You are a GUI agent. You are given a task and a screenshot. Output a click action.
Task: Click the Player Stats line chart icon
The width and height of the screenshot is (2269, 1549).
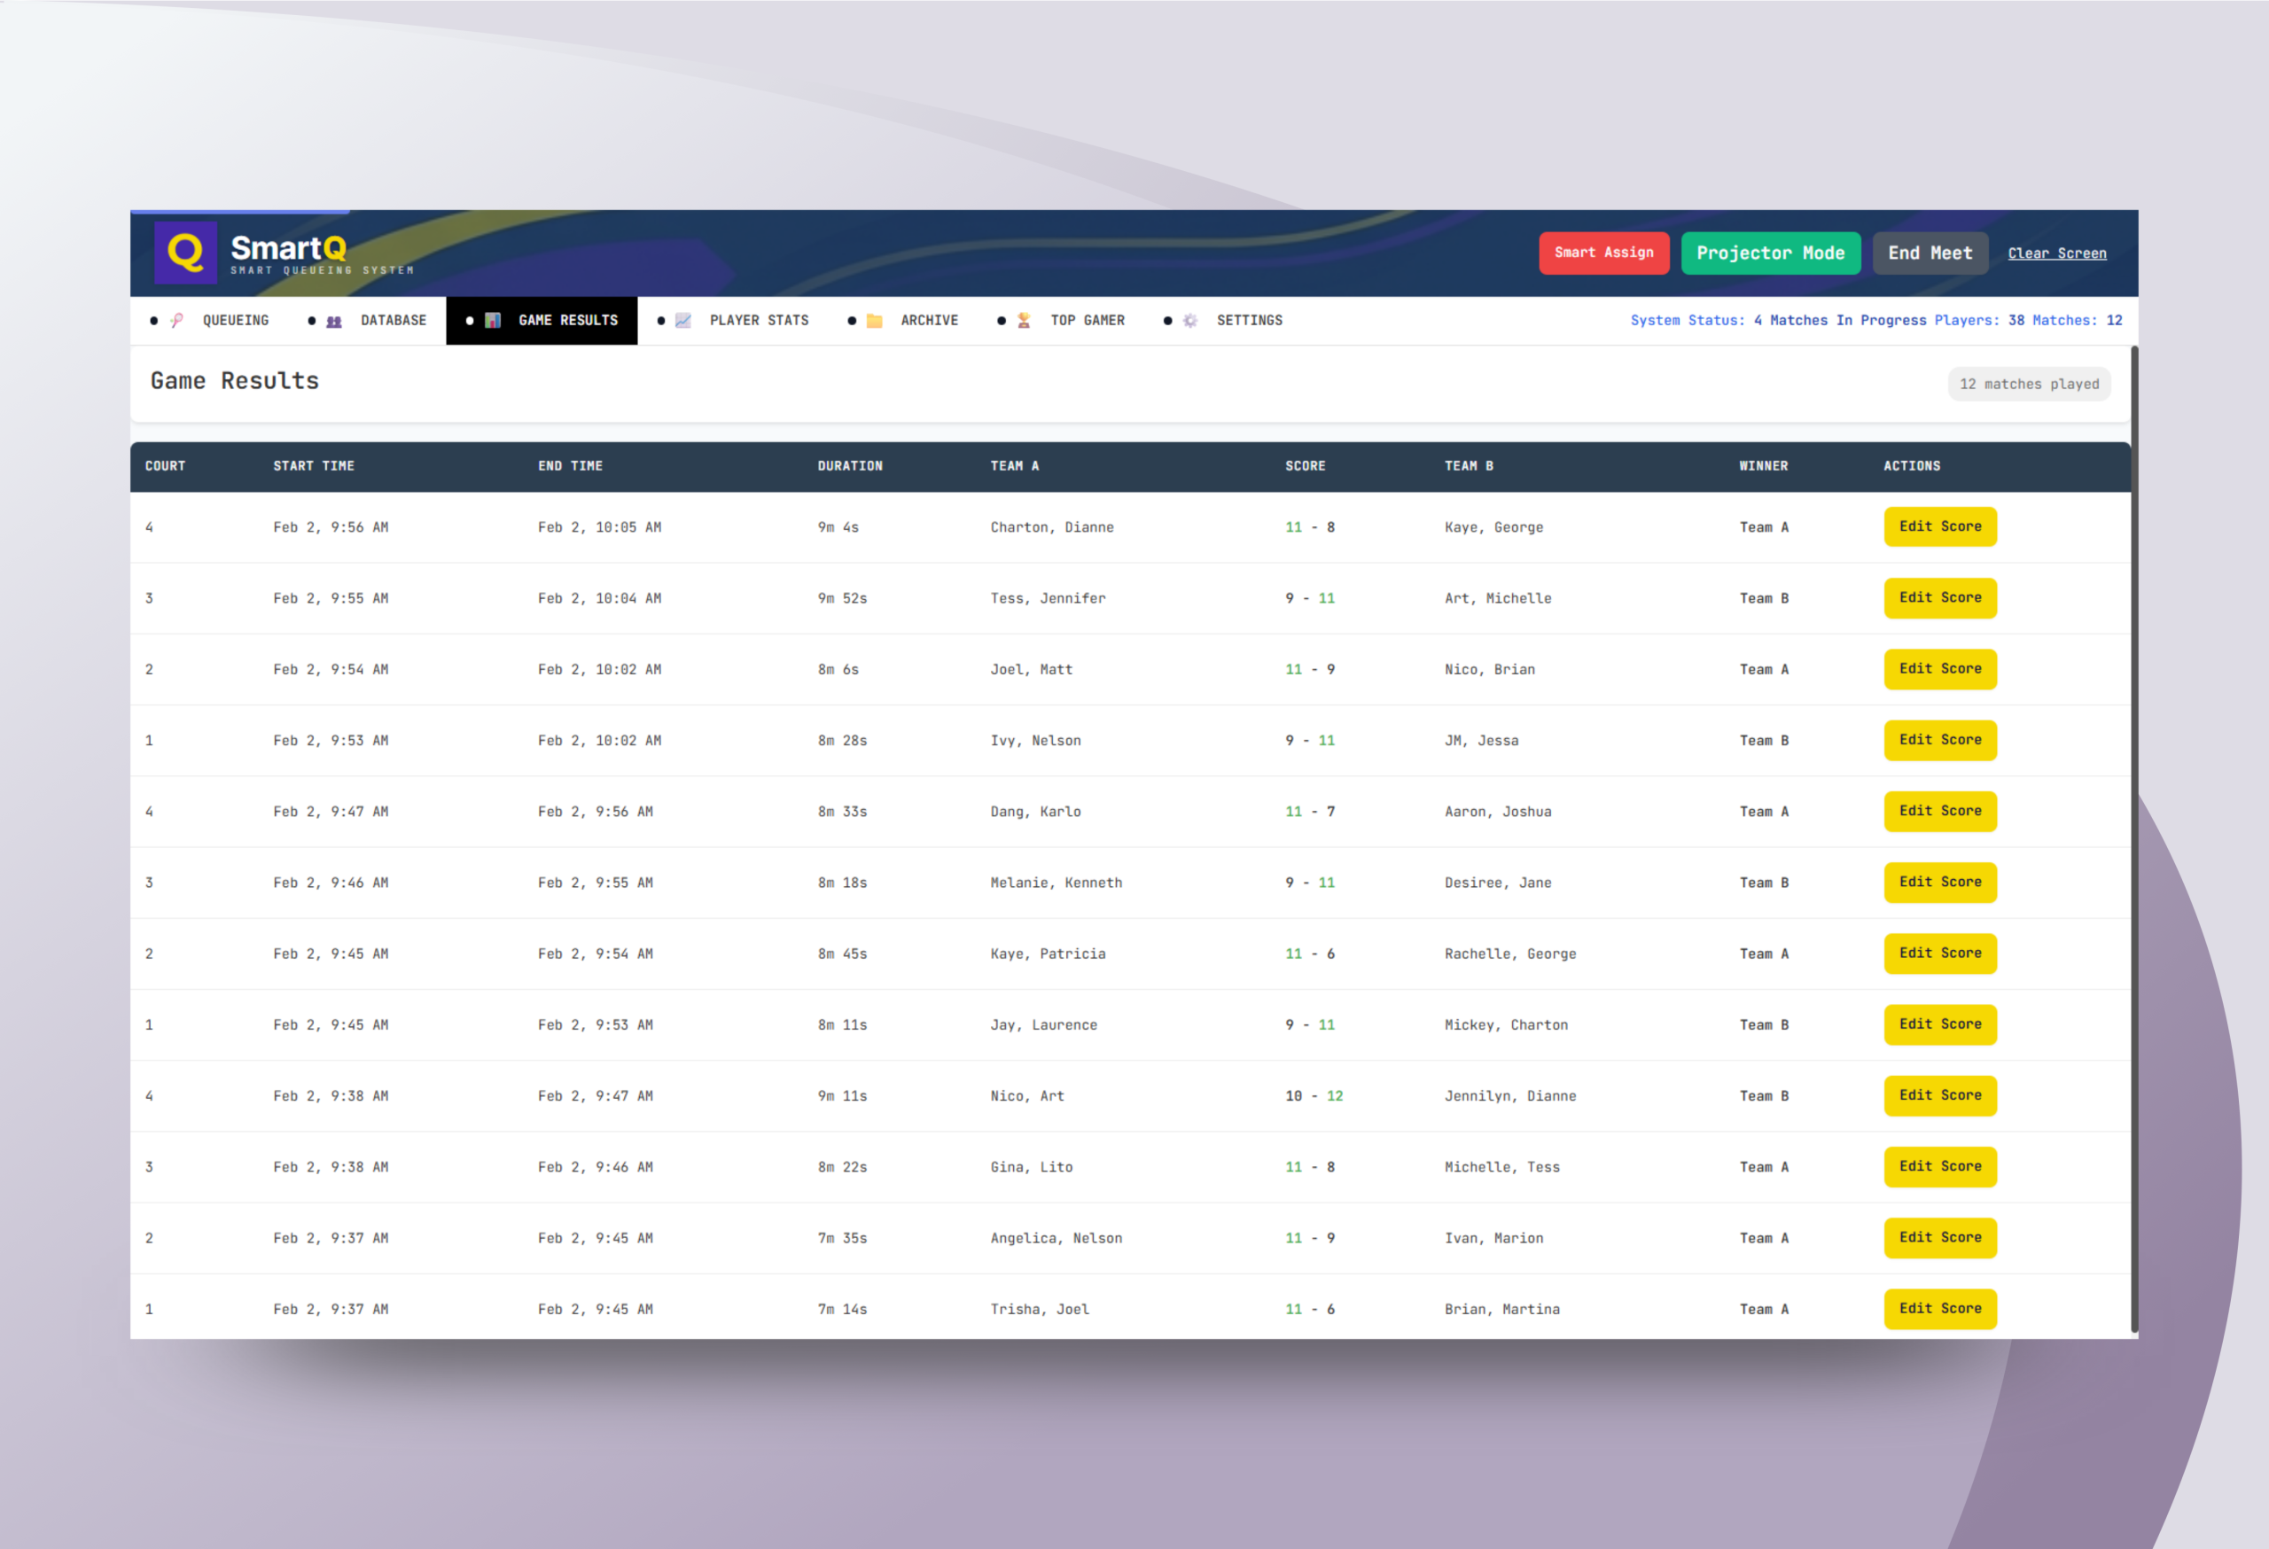coord(683,320)
